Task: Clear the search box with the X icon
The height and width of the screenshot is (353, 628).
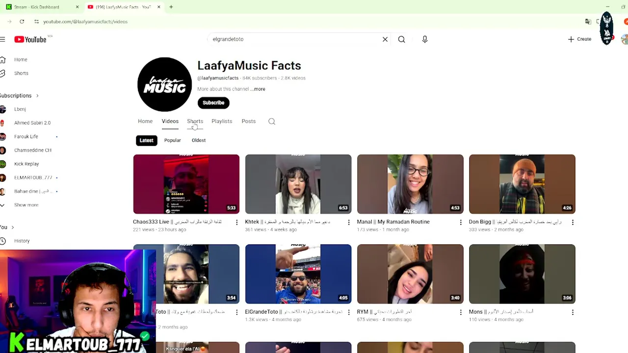Action: coord(385,39)
